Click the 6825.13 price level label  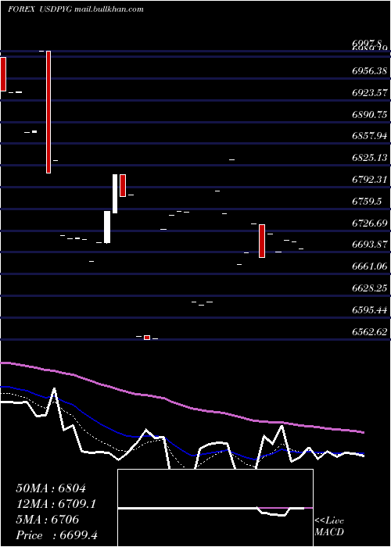[369, 158]
